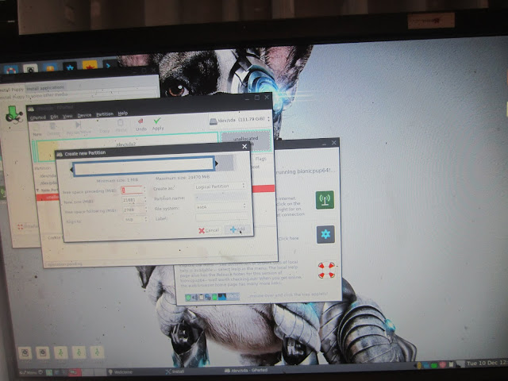The image size is (508, 381).
Task: Click the blue star icon on the top desktop row
Action: click(x=70, y=67)
